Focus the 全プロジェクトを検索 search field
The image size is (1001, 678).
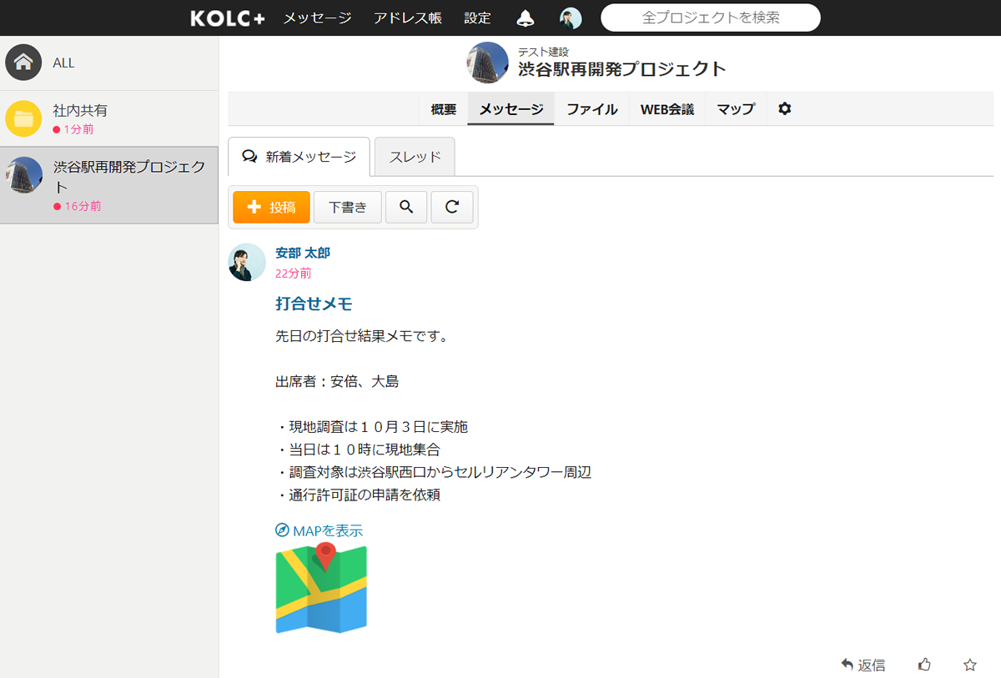711,18
